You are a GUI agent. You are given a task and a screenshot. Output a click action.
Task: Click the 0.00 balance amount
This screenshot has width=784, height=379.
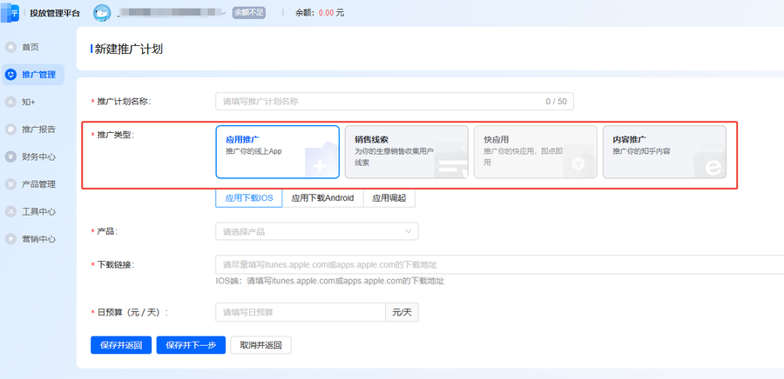(326, 13)
